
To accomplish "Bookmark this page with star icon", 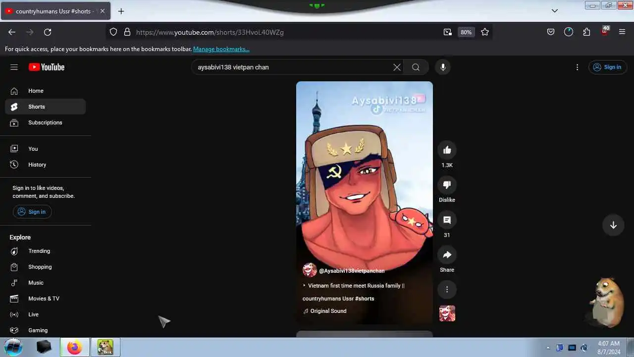I will point(485,32).
